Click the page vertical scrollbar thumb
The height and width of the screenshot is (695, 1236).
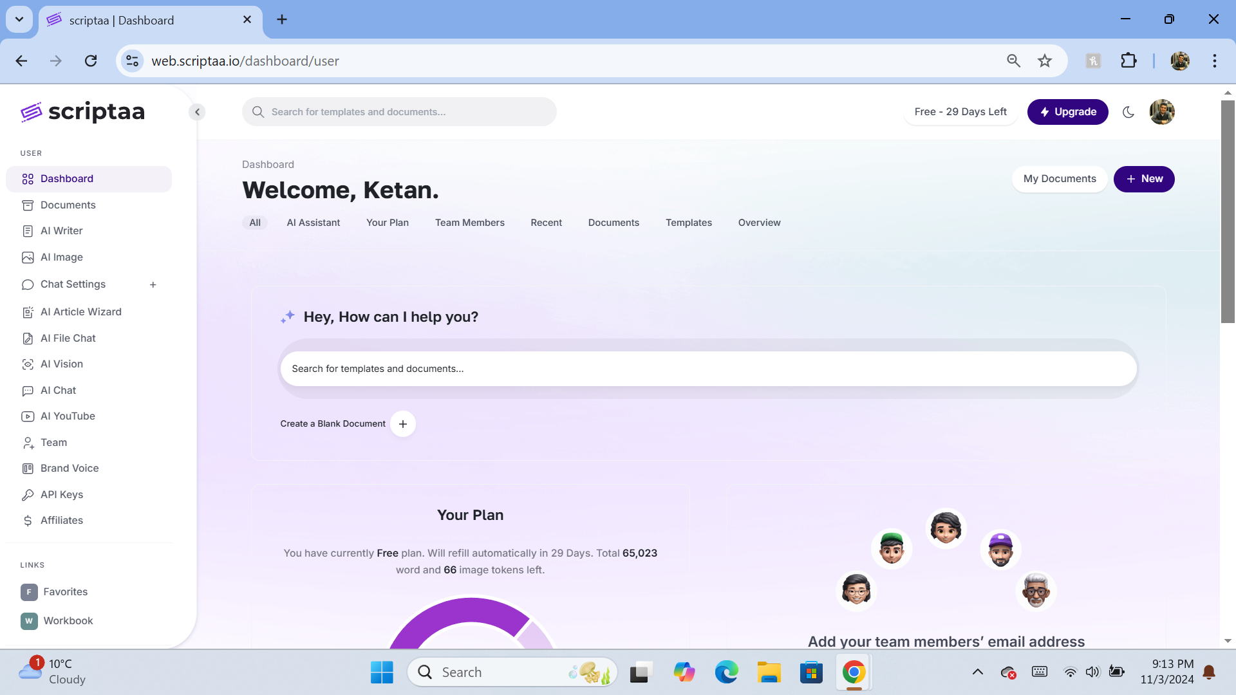[x=1228, y=212]
